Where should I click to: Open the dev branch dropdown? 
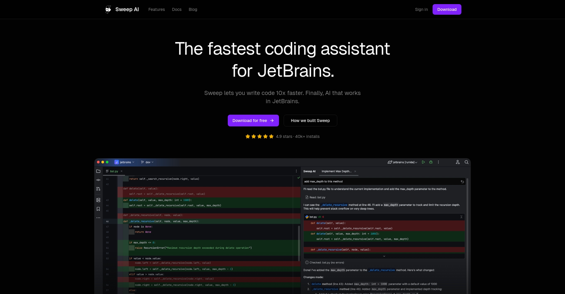[147, 162]
